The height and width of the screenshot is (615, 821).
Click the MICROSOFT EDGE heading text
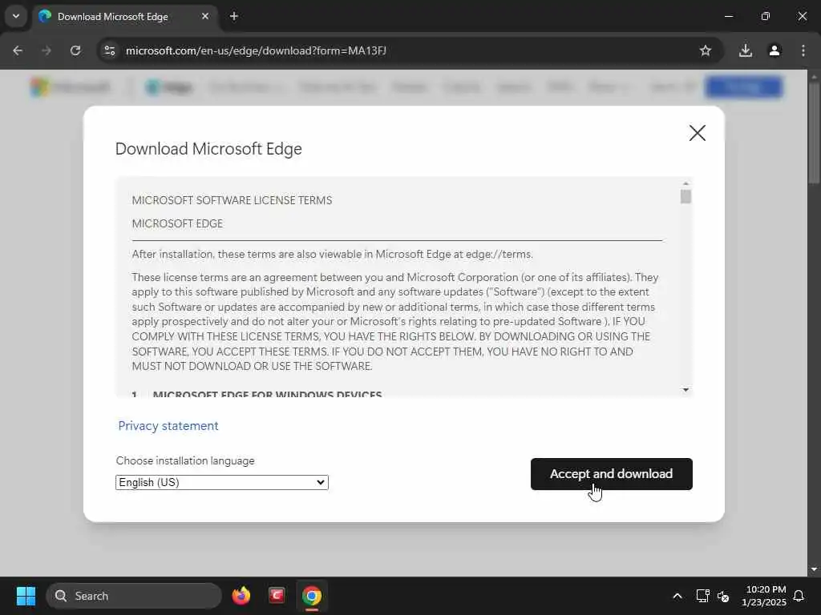pyautogui.click(x=177, y=223)
